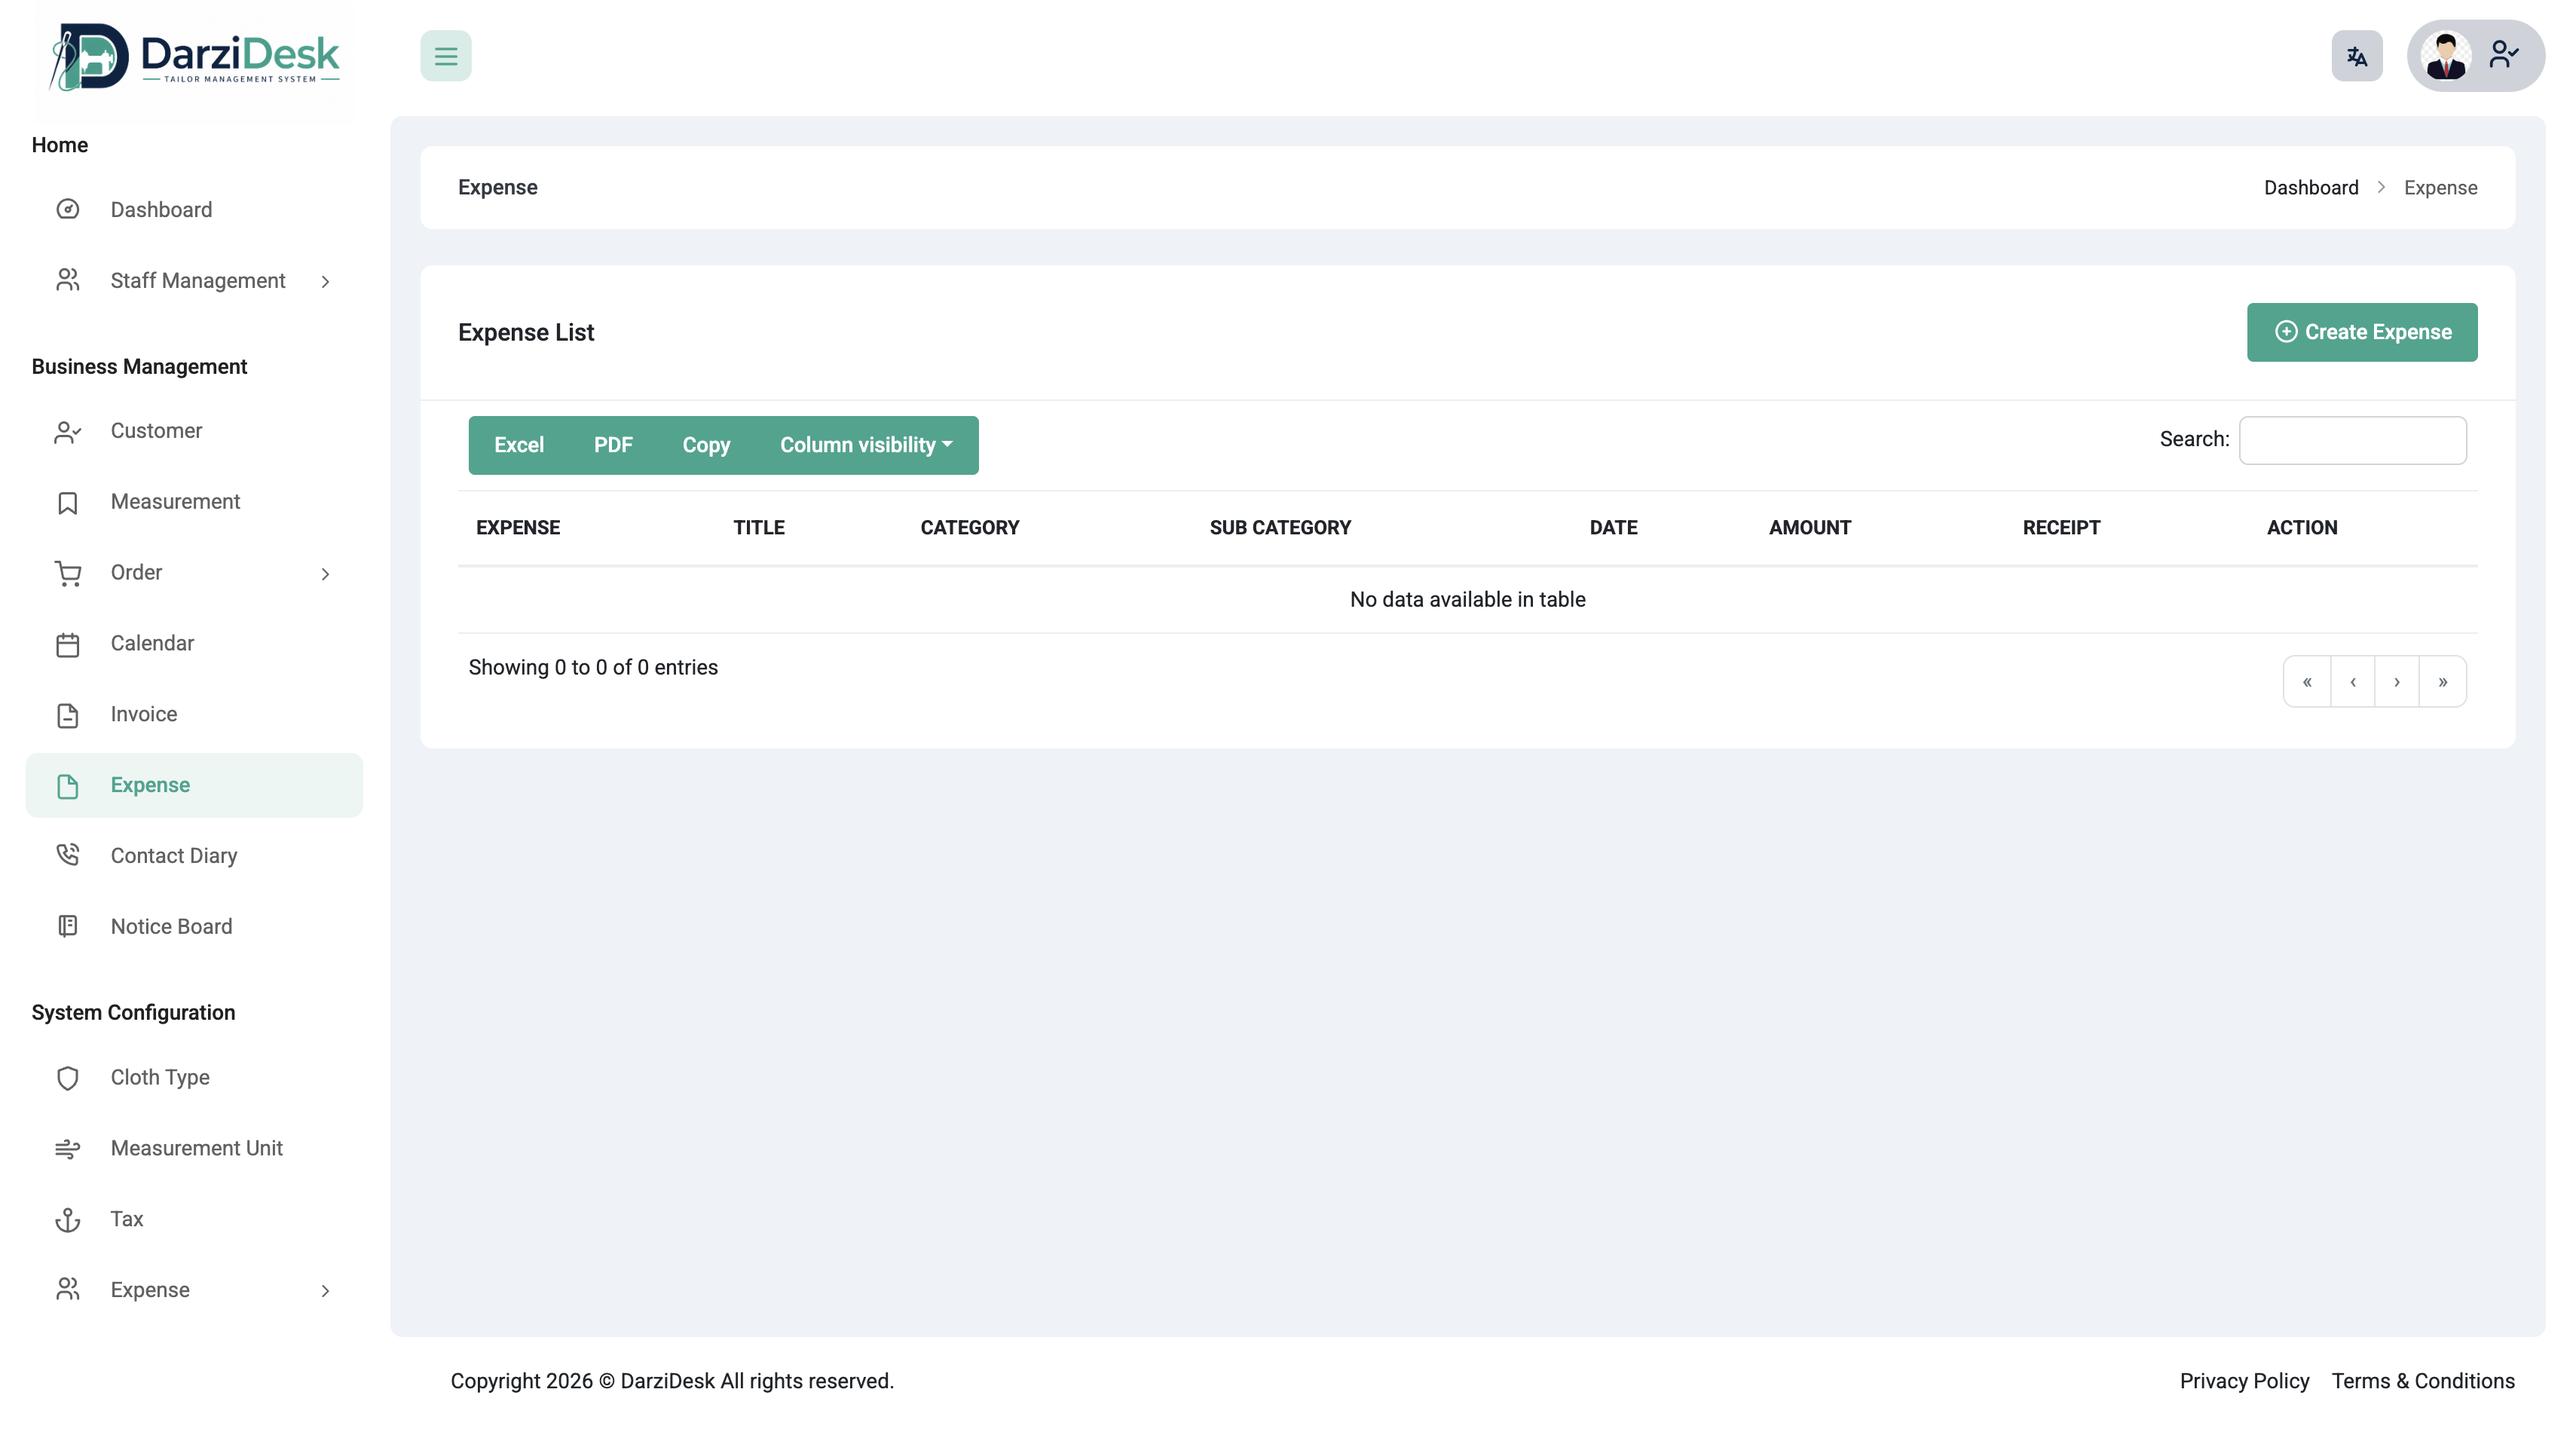Image resolution: width=2576 pixels, height=1429 pixels.
Task: Go to the Customer page
Action: [156, 431]
